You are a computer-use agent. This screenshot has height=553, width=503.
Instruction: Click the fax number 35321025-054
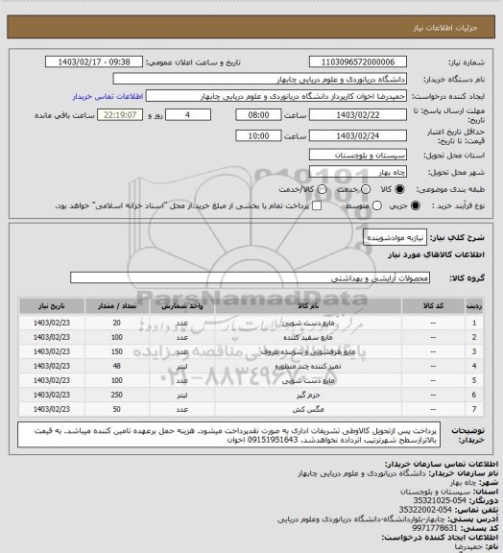pos(440,500)
